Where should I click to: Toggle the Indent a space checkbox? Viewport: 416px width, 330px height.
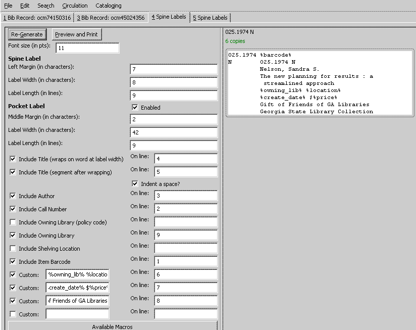pyautogui.click(x=135, y=184)
